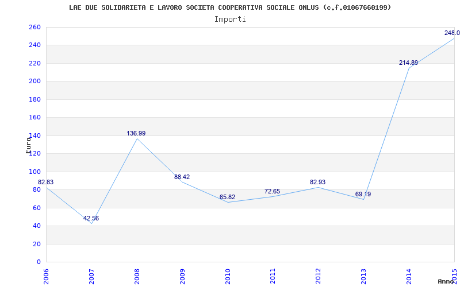Select the 2008 year tick on the x-axis

click(x=137, y=275)
